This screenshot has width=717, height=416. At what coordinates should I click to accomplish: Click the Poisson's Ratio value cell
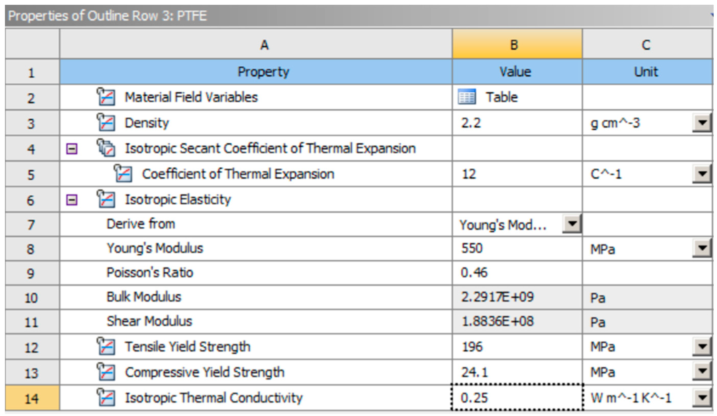517,273
